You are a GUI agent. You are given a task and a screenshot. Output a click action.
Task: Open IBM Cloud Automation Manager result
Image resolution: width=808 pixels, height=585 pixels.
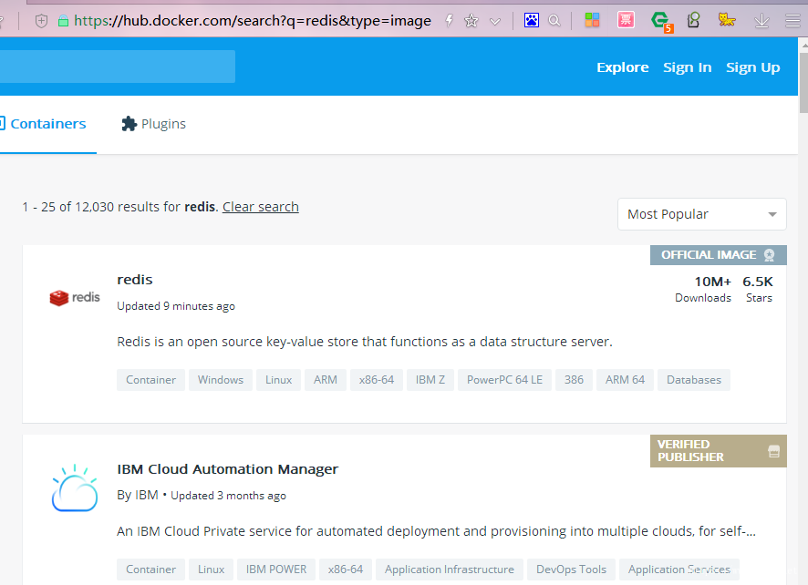click(x=228, y=469)
